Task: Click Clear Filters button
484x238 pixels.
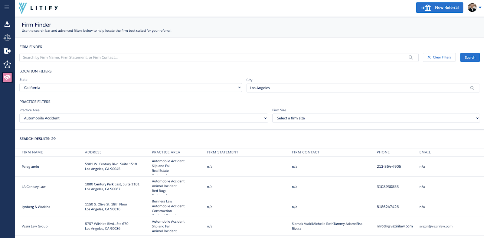Action: 439,57
